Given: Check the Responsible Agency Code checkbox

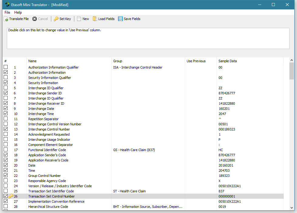Looking at the screenshot, I should pos(5,181).
